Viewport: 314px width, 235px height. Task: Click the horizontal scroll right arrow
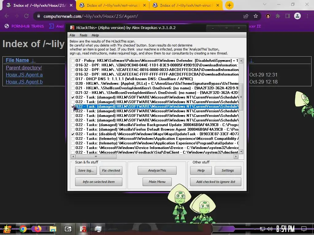[236, 157]
